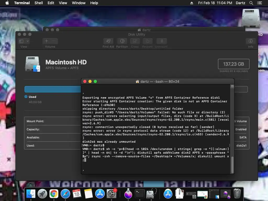Open Safari from the Dock
This screenshot has width=268, height=201.
click(x=65, y=194)
